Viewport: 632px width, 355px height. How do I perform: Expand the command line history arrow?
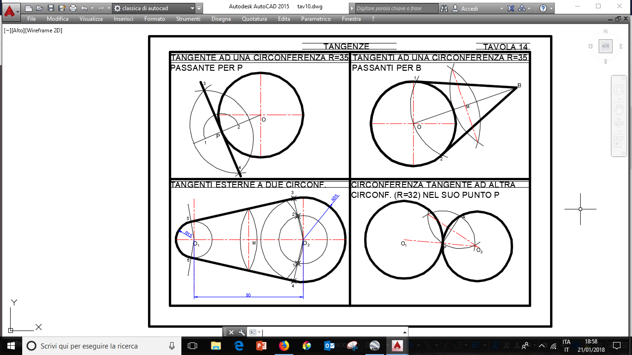pos(405,332)
